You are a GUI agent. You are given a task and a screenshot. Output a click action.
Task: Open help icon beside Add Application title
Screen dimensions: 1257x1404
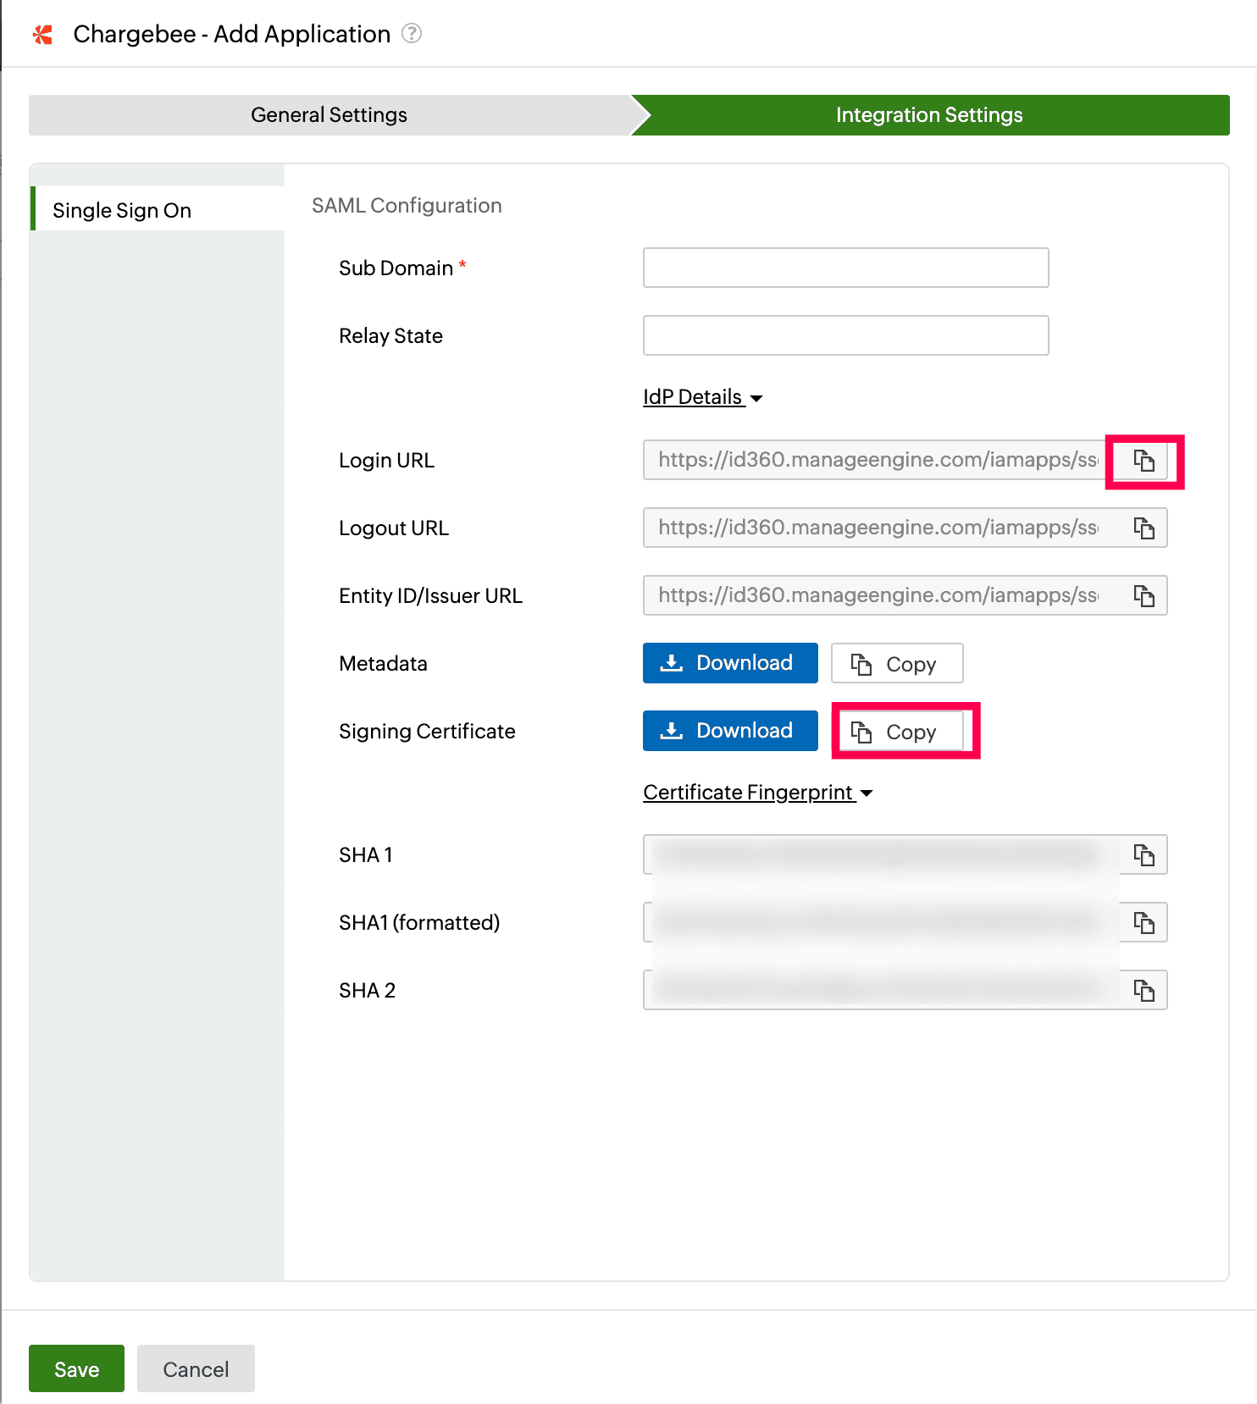[x=412, y=34]
